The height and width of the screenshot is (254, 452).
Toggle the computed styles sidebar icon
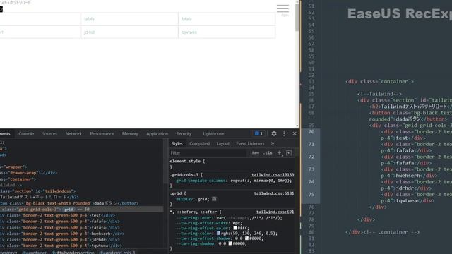point(289,153)
